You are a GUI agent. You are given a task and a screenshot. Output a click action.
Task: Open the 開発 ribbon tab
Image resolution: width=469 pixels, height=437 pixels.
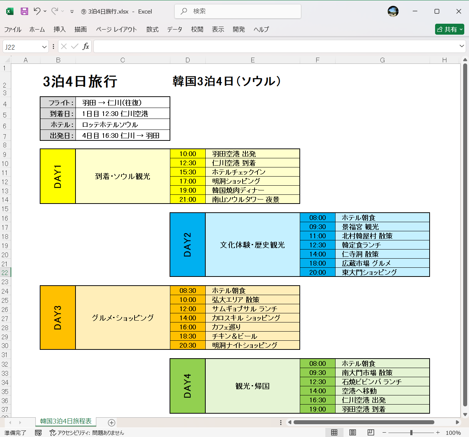(x=239, y=30)
